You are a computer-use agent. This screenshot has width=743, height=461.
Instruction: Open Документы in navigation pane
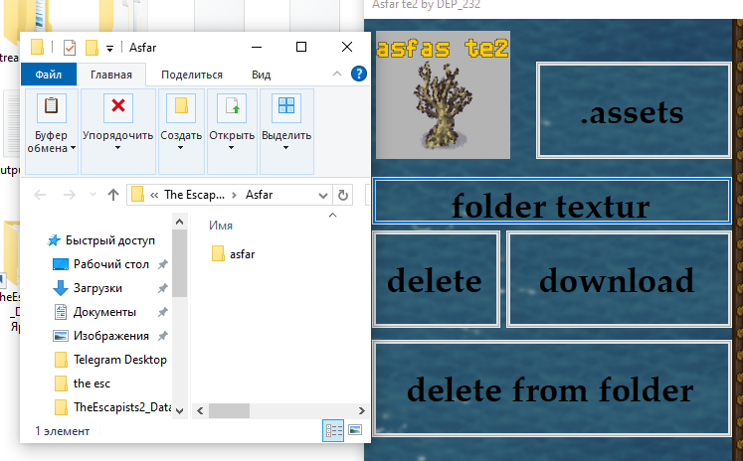click(x=104, y=312)
